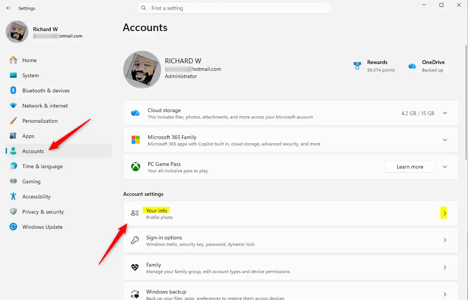The width and height of the screenshot is (468, 300).
Task: Minimize the Settings window
Action: point(424,5)
